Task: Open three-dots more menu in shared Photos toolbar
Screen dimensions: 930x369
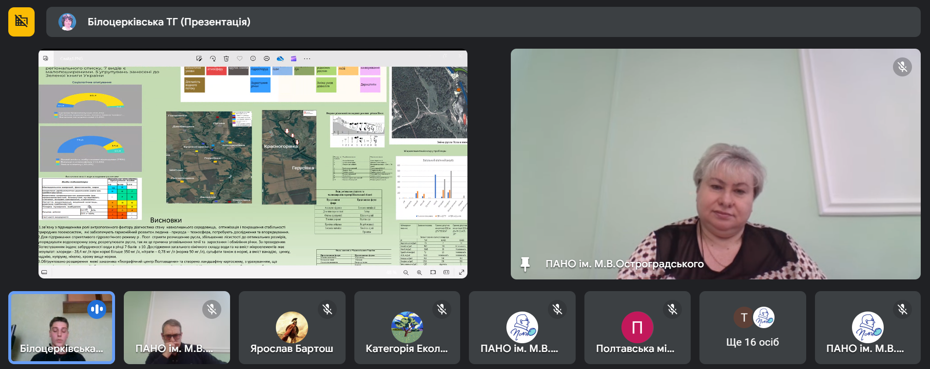Action: 307,58
